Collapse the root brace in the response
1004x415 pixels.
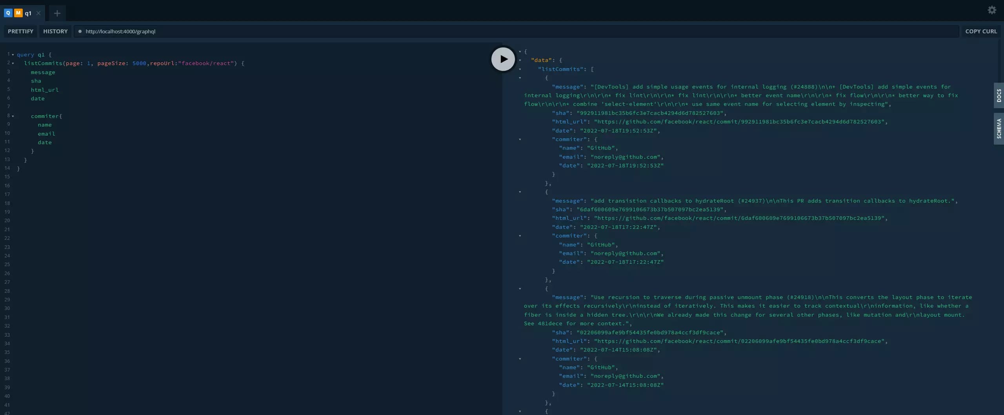(x=520, y=52)
